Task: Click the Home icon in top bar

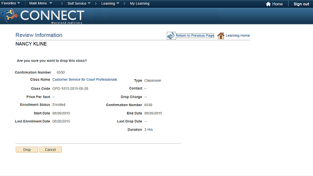Action: 268,4
